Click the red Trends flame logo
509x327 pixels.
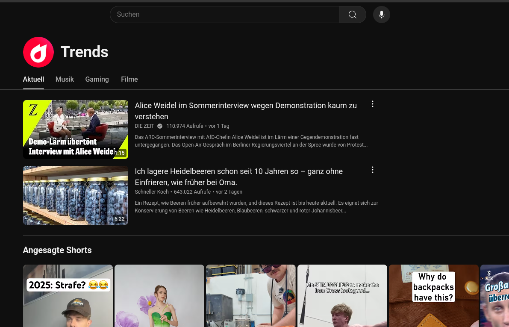[38, 52]
